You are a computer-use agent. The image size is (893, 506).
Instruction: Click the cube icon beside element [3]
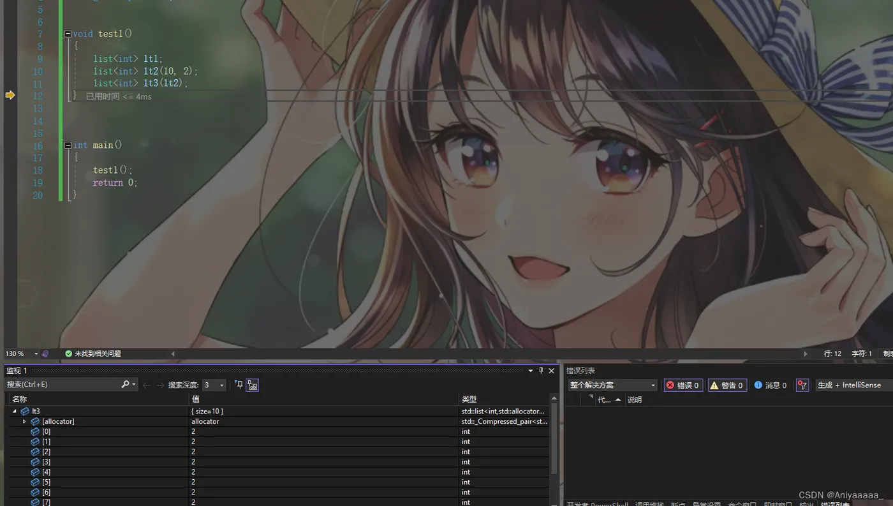pos(35,462)
